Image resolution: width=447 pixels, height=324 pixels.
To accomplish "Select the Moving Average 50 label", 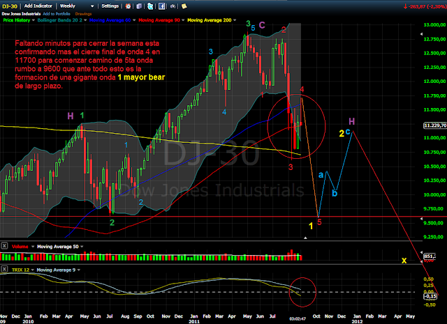I will point(58,247).
